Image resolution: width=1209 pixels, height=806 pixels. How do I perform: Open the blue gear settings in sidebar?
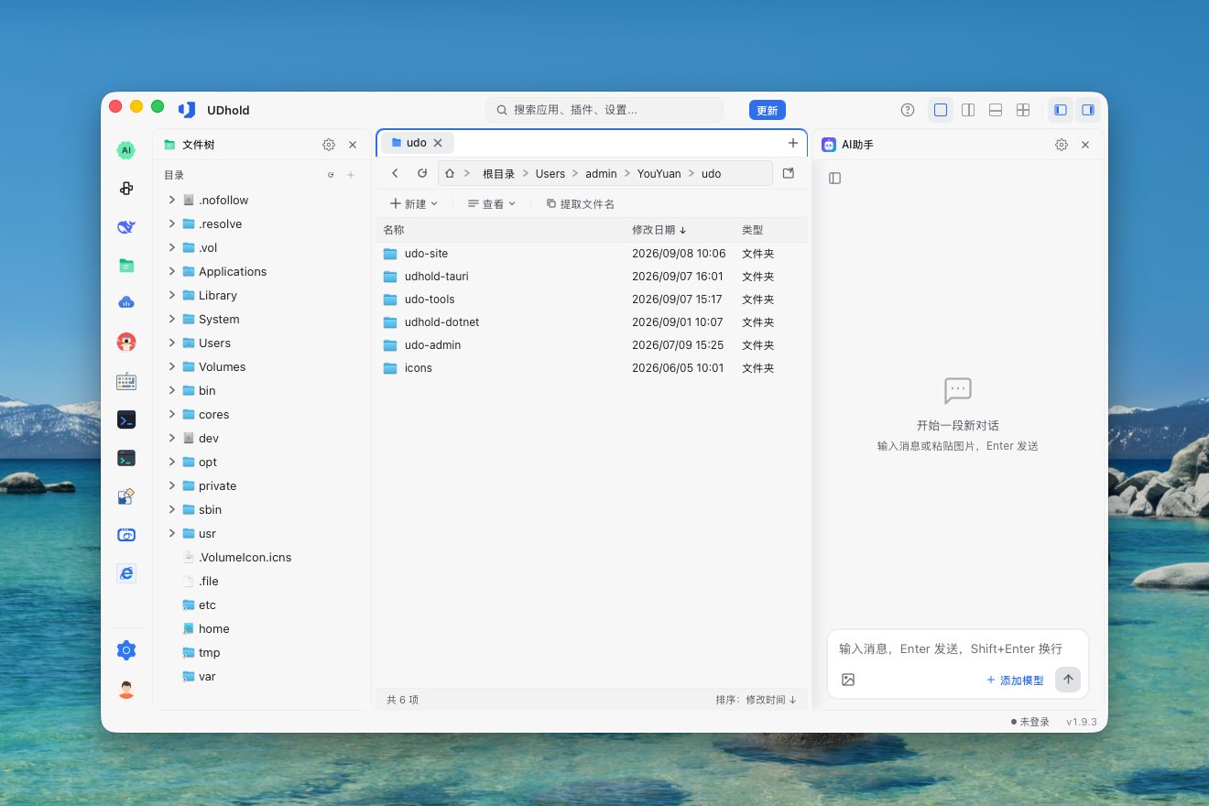pyautogui.click(x=126, y=650)
